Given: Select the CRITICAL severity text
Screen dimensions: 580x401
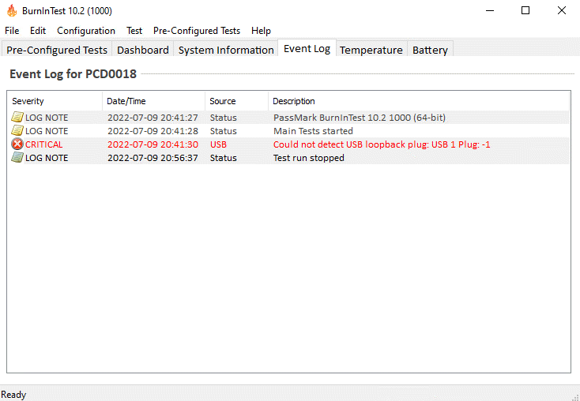Looking at the screenshot, I should pos(44,144).
